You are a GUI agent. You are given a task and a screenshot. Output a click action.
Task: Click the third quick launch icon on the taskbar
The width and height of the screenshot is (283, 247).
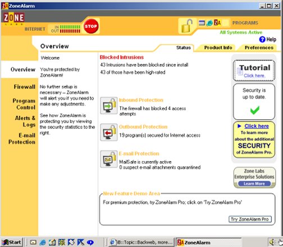[x=52, y=243]
